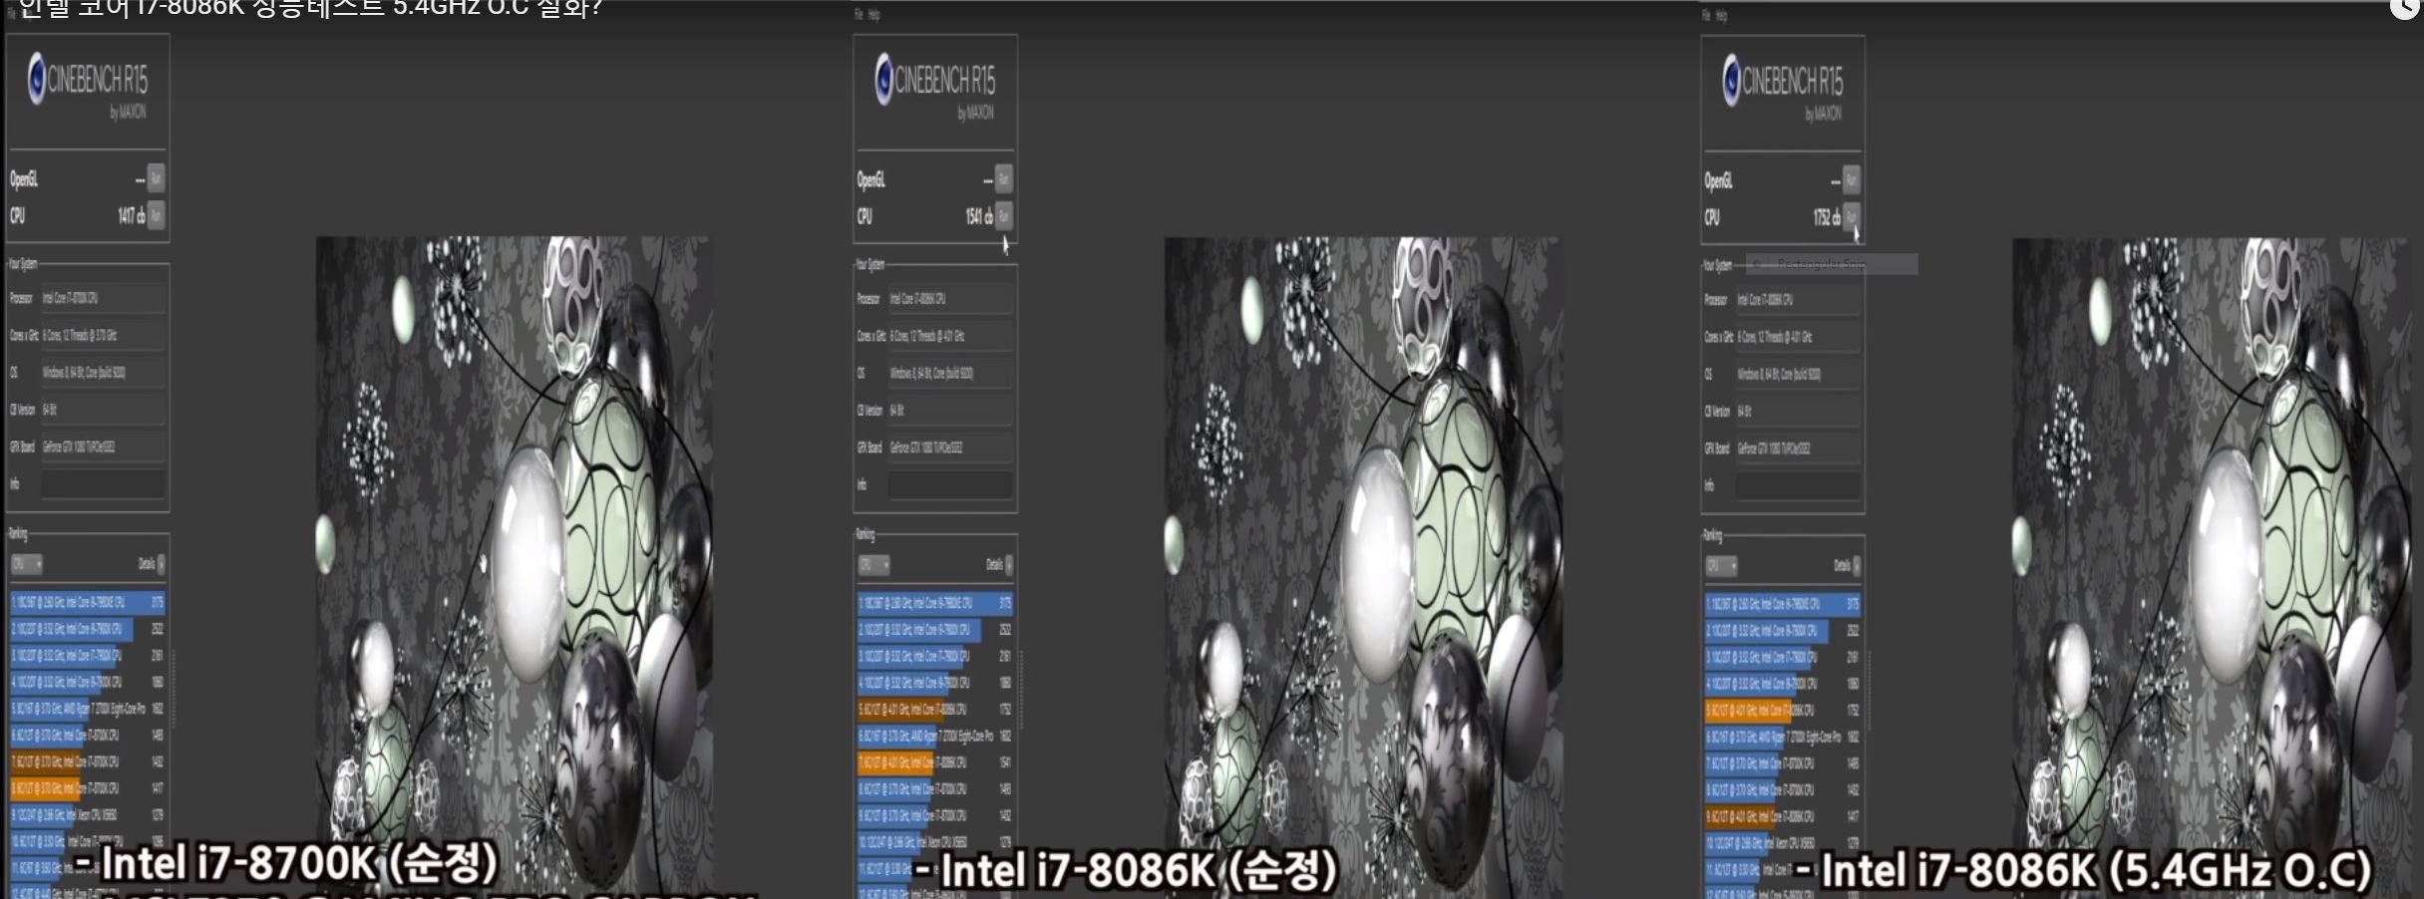This screenshot has width=2424, height=899.
Task: Click the 1417 cb CPU score
Action: [x=131, y=215]
